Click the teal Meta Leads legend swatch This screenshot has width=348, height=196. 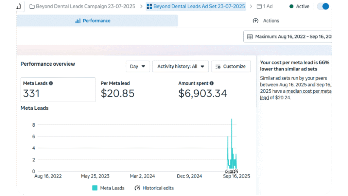95,188
